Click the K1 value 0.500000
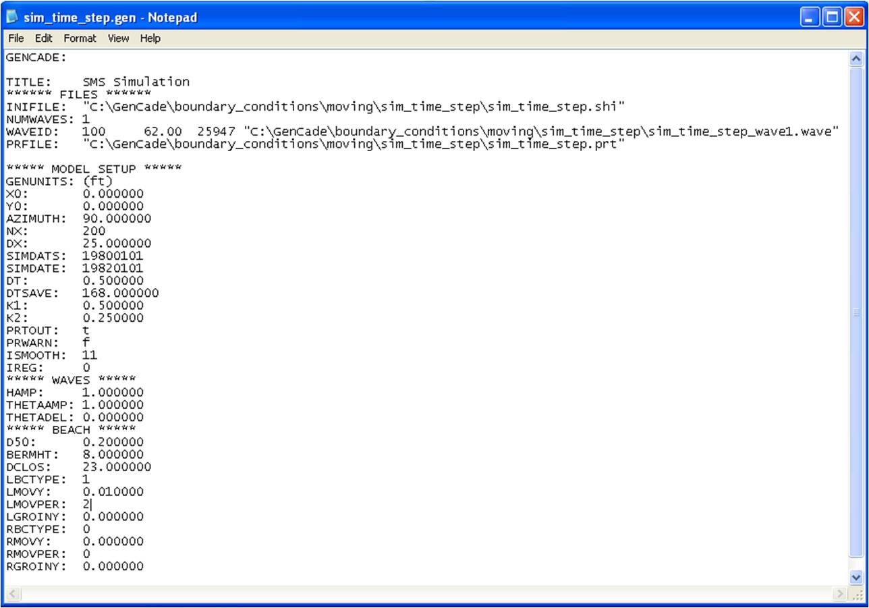869x608 pixels. point(113,305)
